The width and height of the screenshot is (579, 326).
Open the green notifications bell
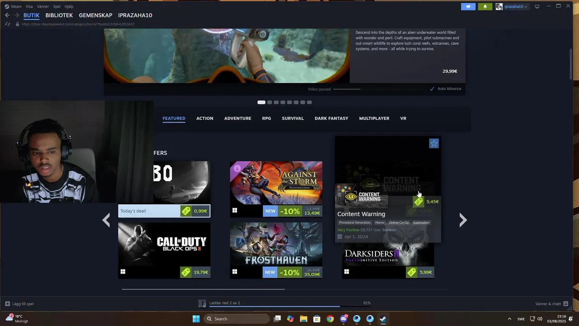point(485,6)
